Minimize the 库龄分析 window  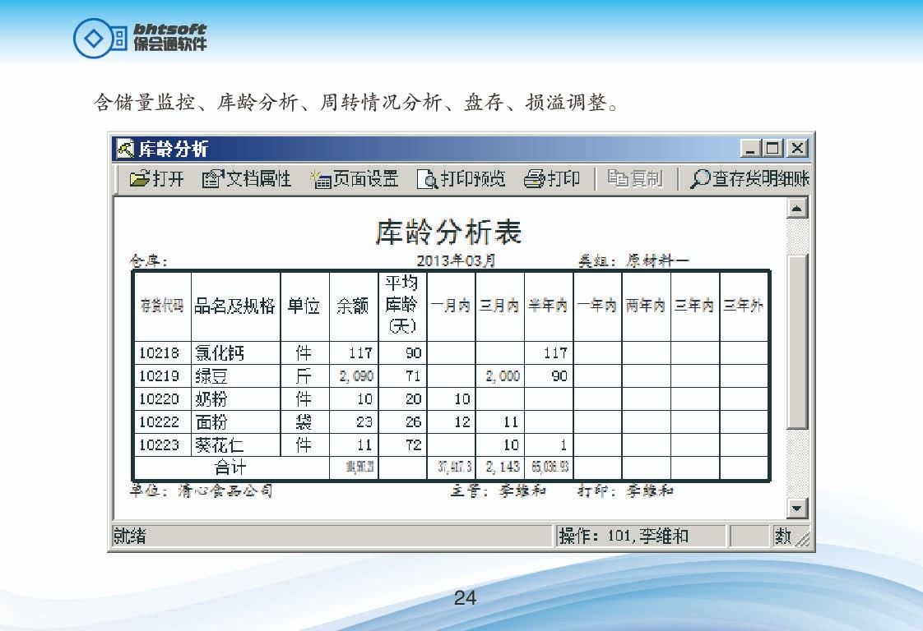pyautogui.click(x=750, y=149)
